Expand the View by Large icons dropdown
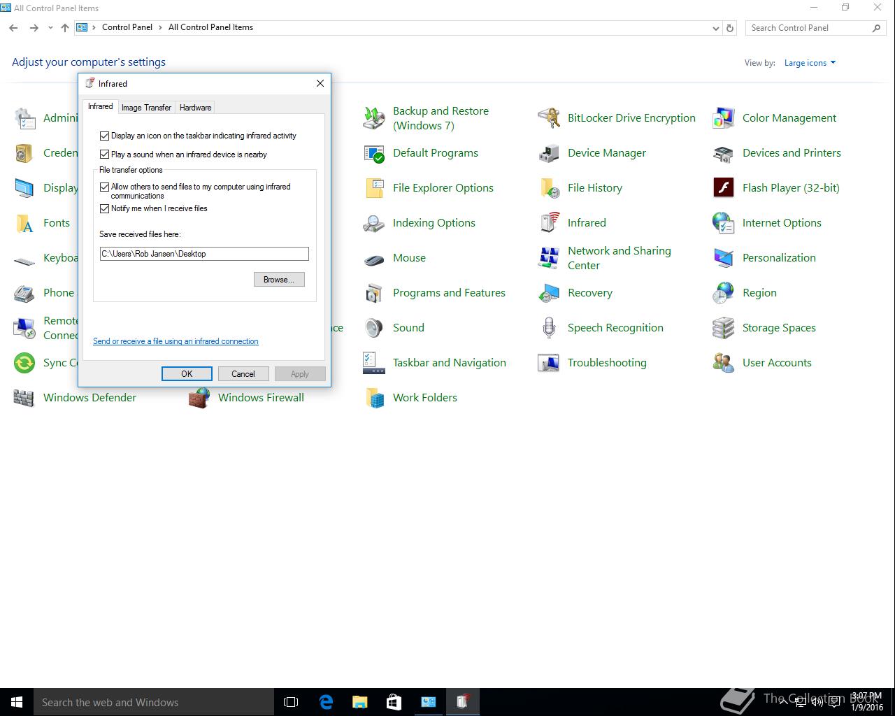This screenshot has width=895, height=716. point(810,63)
